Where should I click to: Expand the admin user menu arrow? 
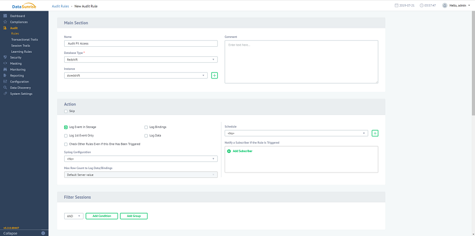coord(469,5)
